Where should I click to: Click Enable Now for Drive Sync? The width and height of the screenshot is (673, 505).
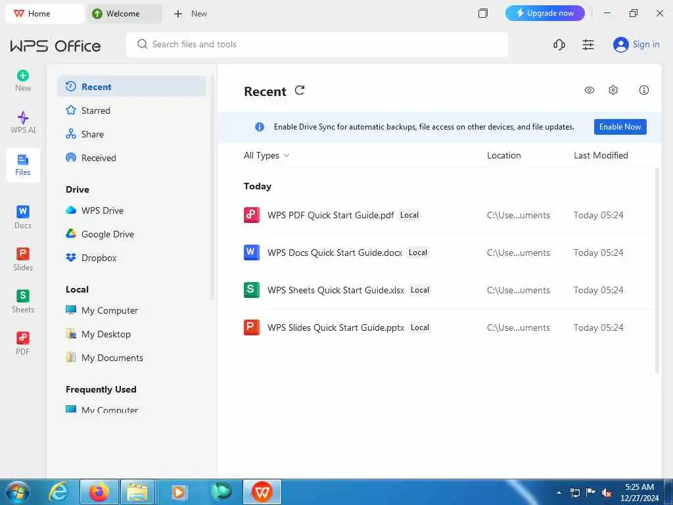pos(620,127)
